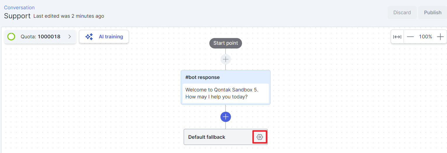Zoom out the canvas with minus
The image size is (447, 153).
(x=411, y=37)
